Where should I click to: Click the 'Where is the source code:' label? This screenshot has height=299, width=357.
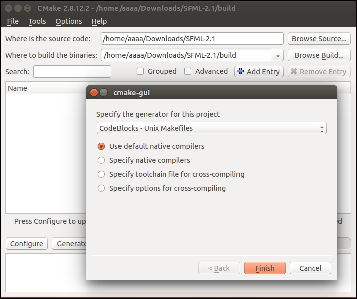coord(48,39)
